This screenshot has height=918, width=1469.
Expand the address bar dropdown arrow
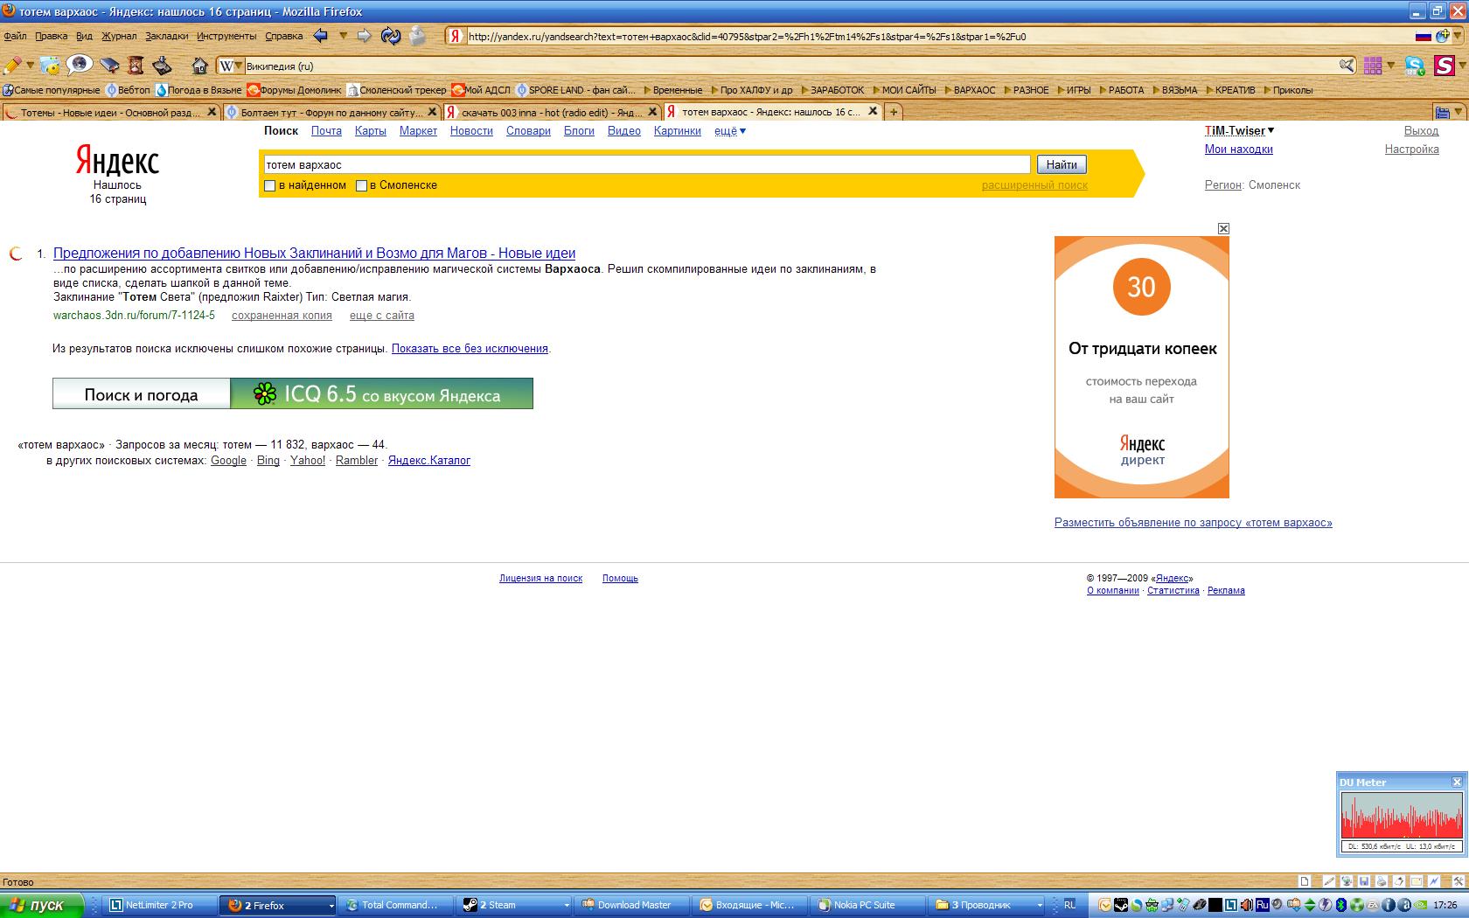click(x=1458, y=37)
